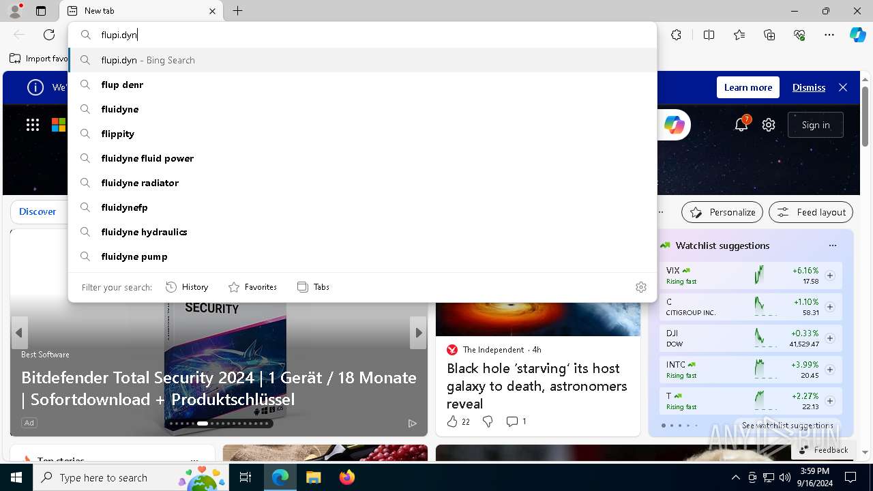Click Sign in button

tap(816, 125)
